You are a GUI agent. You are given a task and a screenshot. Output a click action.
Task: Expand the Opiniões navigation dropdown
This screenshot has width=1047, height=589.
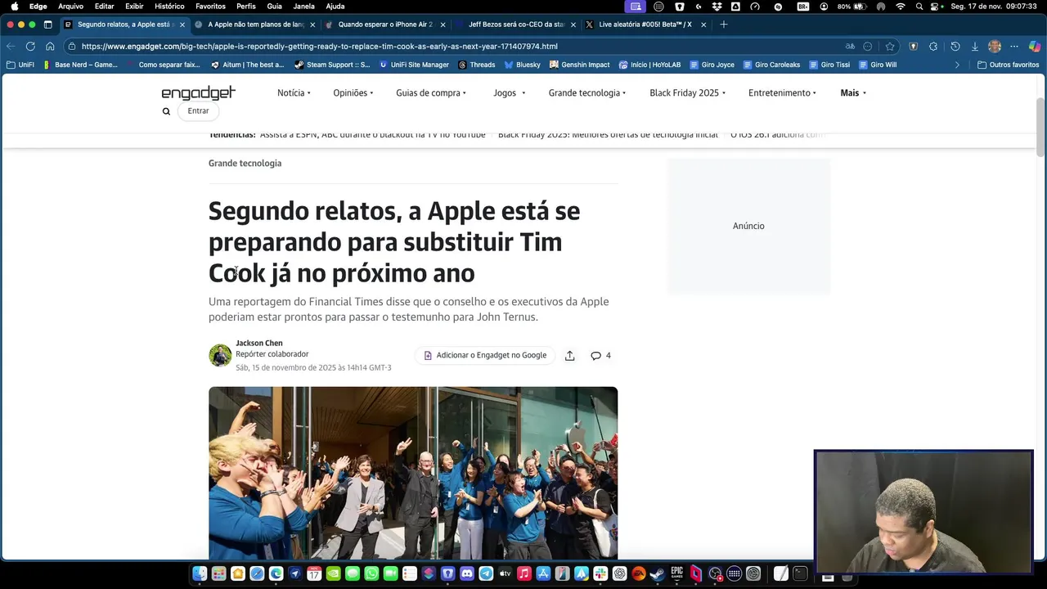click(353, 93)
